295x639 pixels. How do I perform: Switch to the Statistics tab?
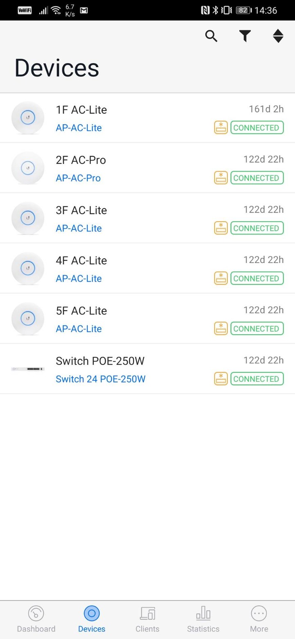click(x=203, y=620)
